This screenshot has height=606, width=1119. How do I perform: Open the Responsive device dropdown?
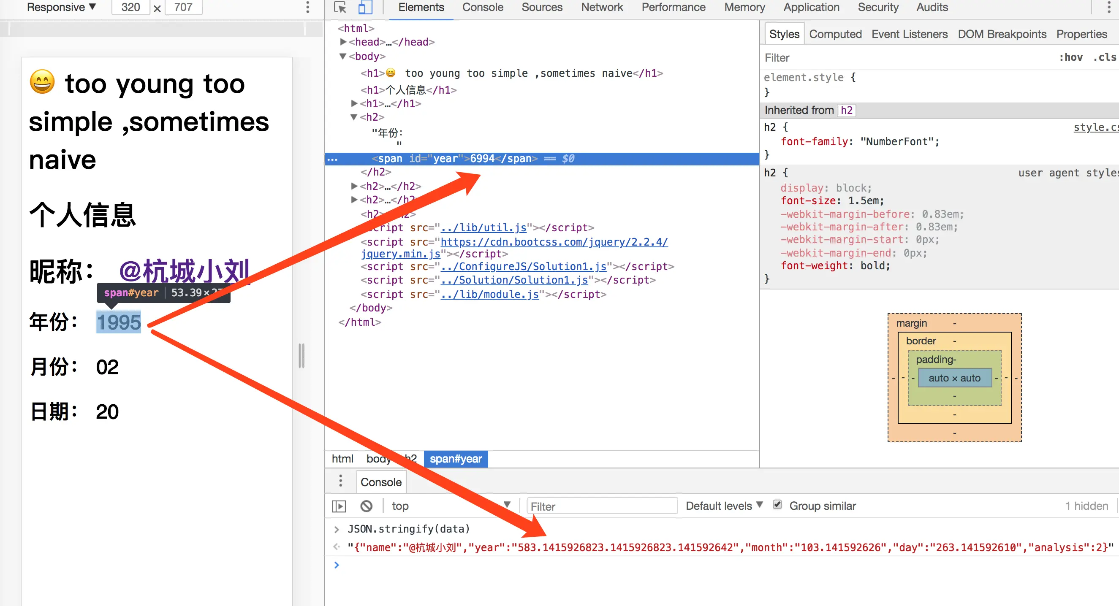[61, 7]
